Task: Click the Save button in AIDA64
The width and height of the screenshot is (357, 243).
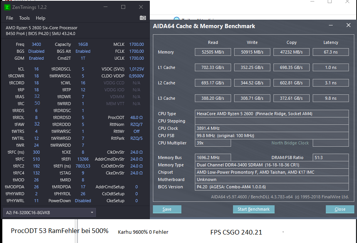Action: [x=167, y=209]
